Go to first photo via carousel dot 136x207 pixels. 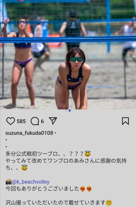click(x=66, y=110)
